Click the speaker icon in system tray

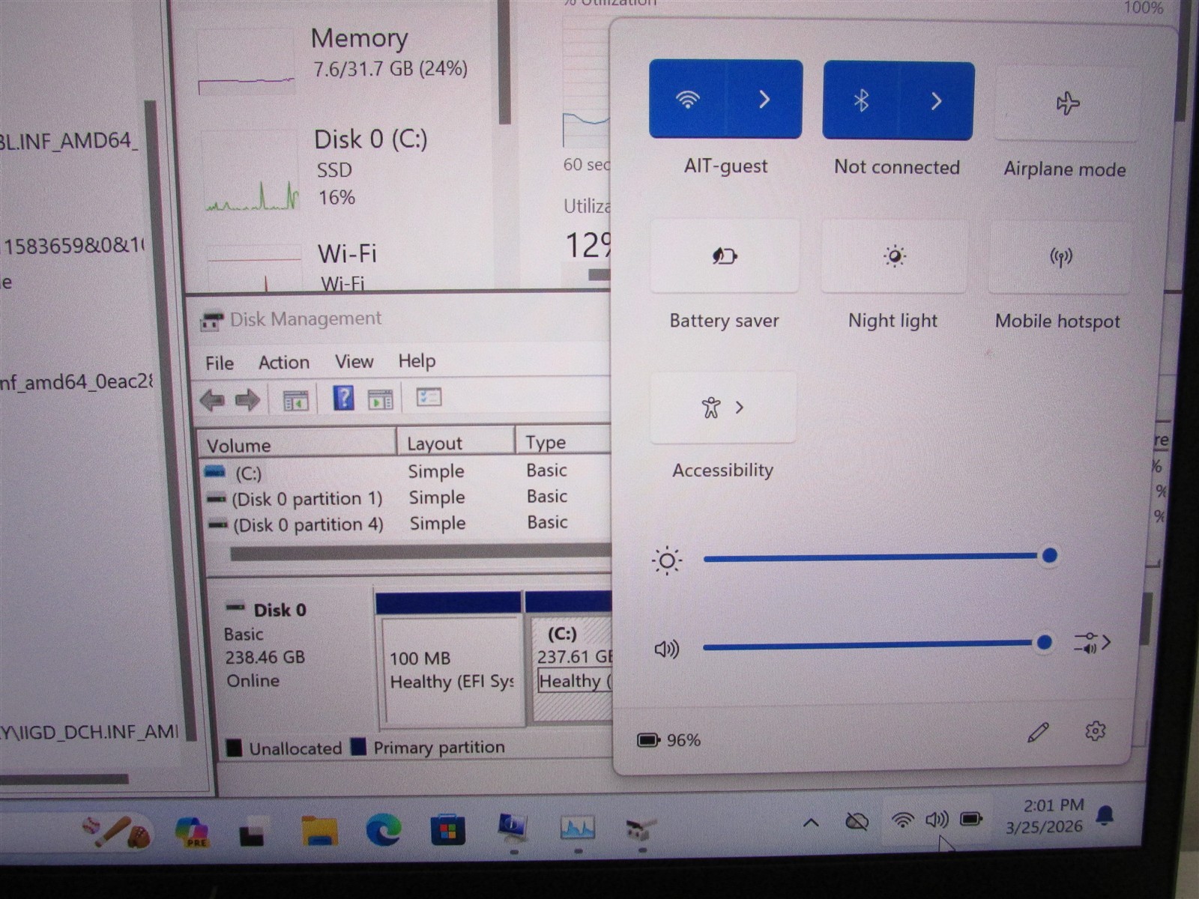tap(937, 820)
